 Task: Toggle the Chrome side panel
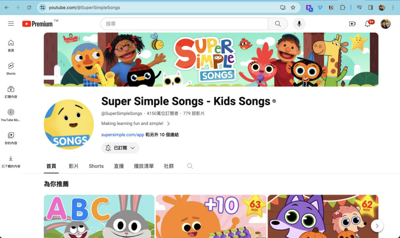coord(370,7)
